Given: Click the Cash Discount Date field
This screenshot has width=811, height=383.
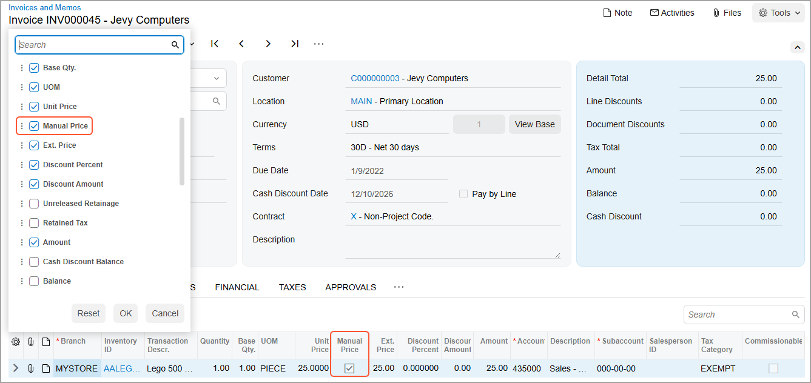Looking at the screenshot, I should pos(397,194).
